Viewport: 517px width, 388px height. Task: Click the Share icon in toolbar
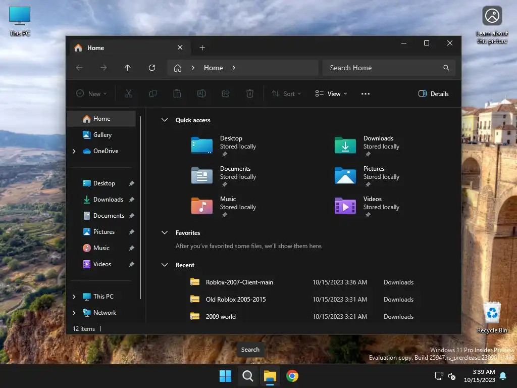[226, 93]
